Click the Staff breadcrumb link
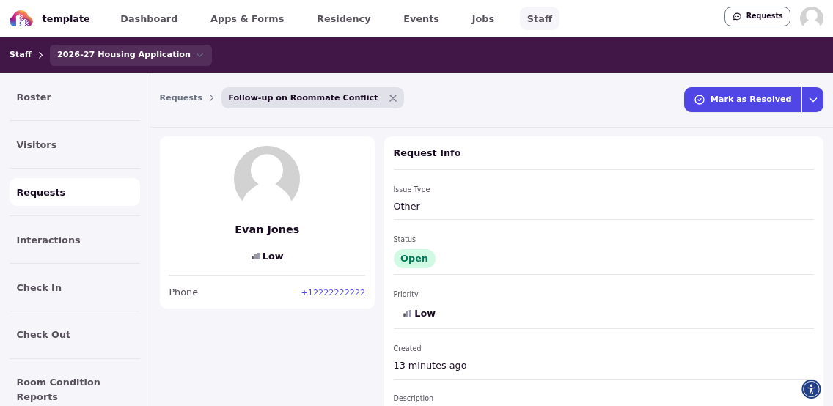This screenshot has height=406, width=833. tap(21, 55)
